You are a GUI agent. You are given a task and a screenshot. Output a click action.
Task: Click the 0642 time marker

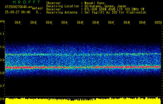click(33, 22)
